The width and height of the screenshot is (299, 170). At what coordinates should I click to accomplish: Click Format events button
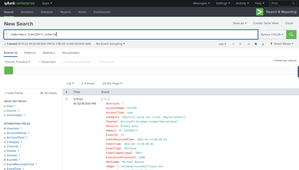88,83
